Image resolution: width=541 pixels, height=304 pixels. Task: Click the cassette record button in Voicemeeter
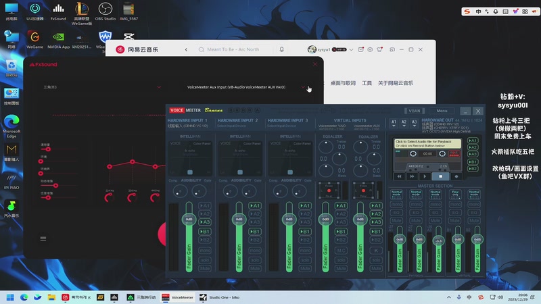pos(456,176)
